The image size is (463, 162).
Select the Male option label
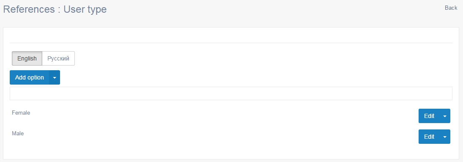[x=18, y=133]
